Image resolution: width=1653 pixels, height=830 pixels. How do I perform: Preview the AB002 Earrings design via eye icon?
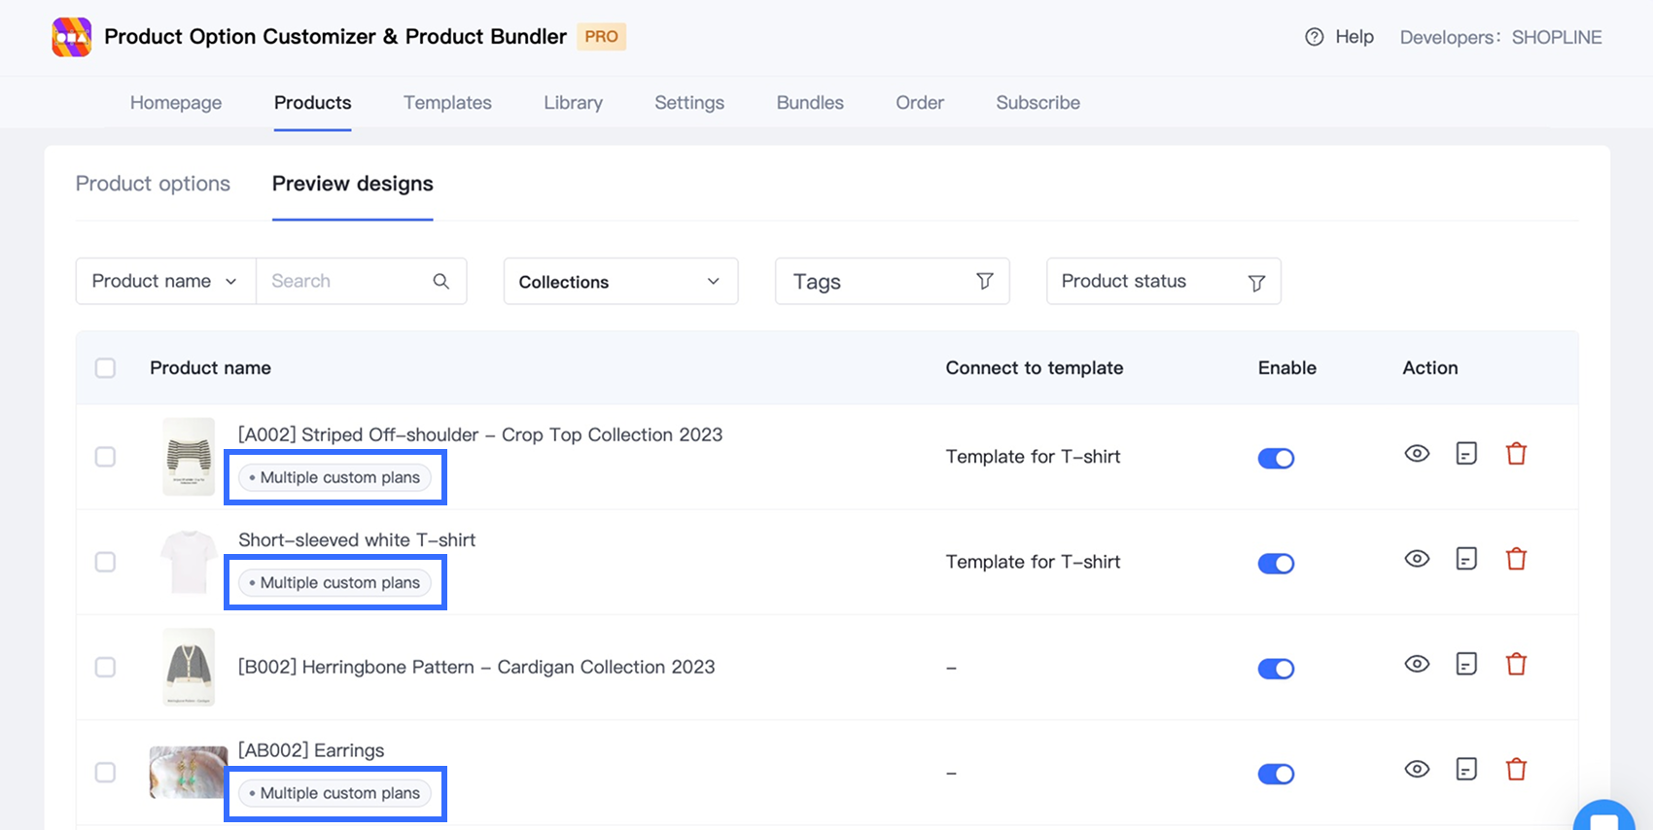pos(1417,770)
